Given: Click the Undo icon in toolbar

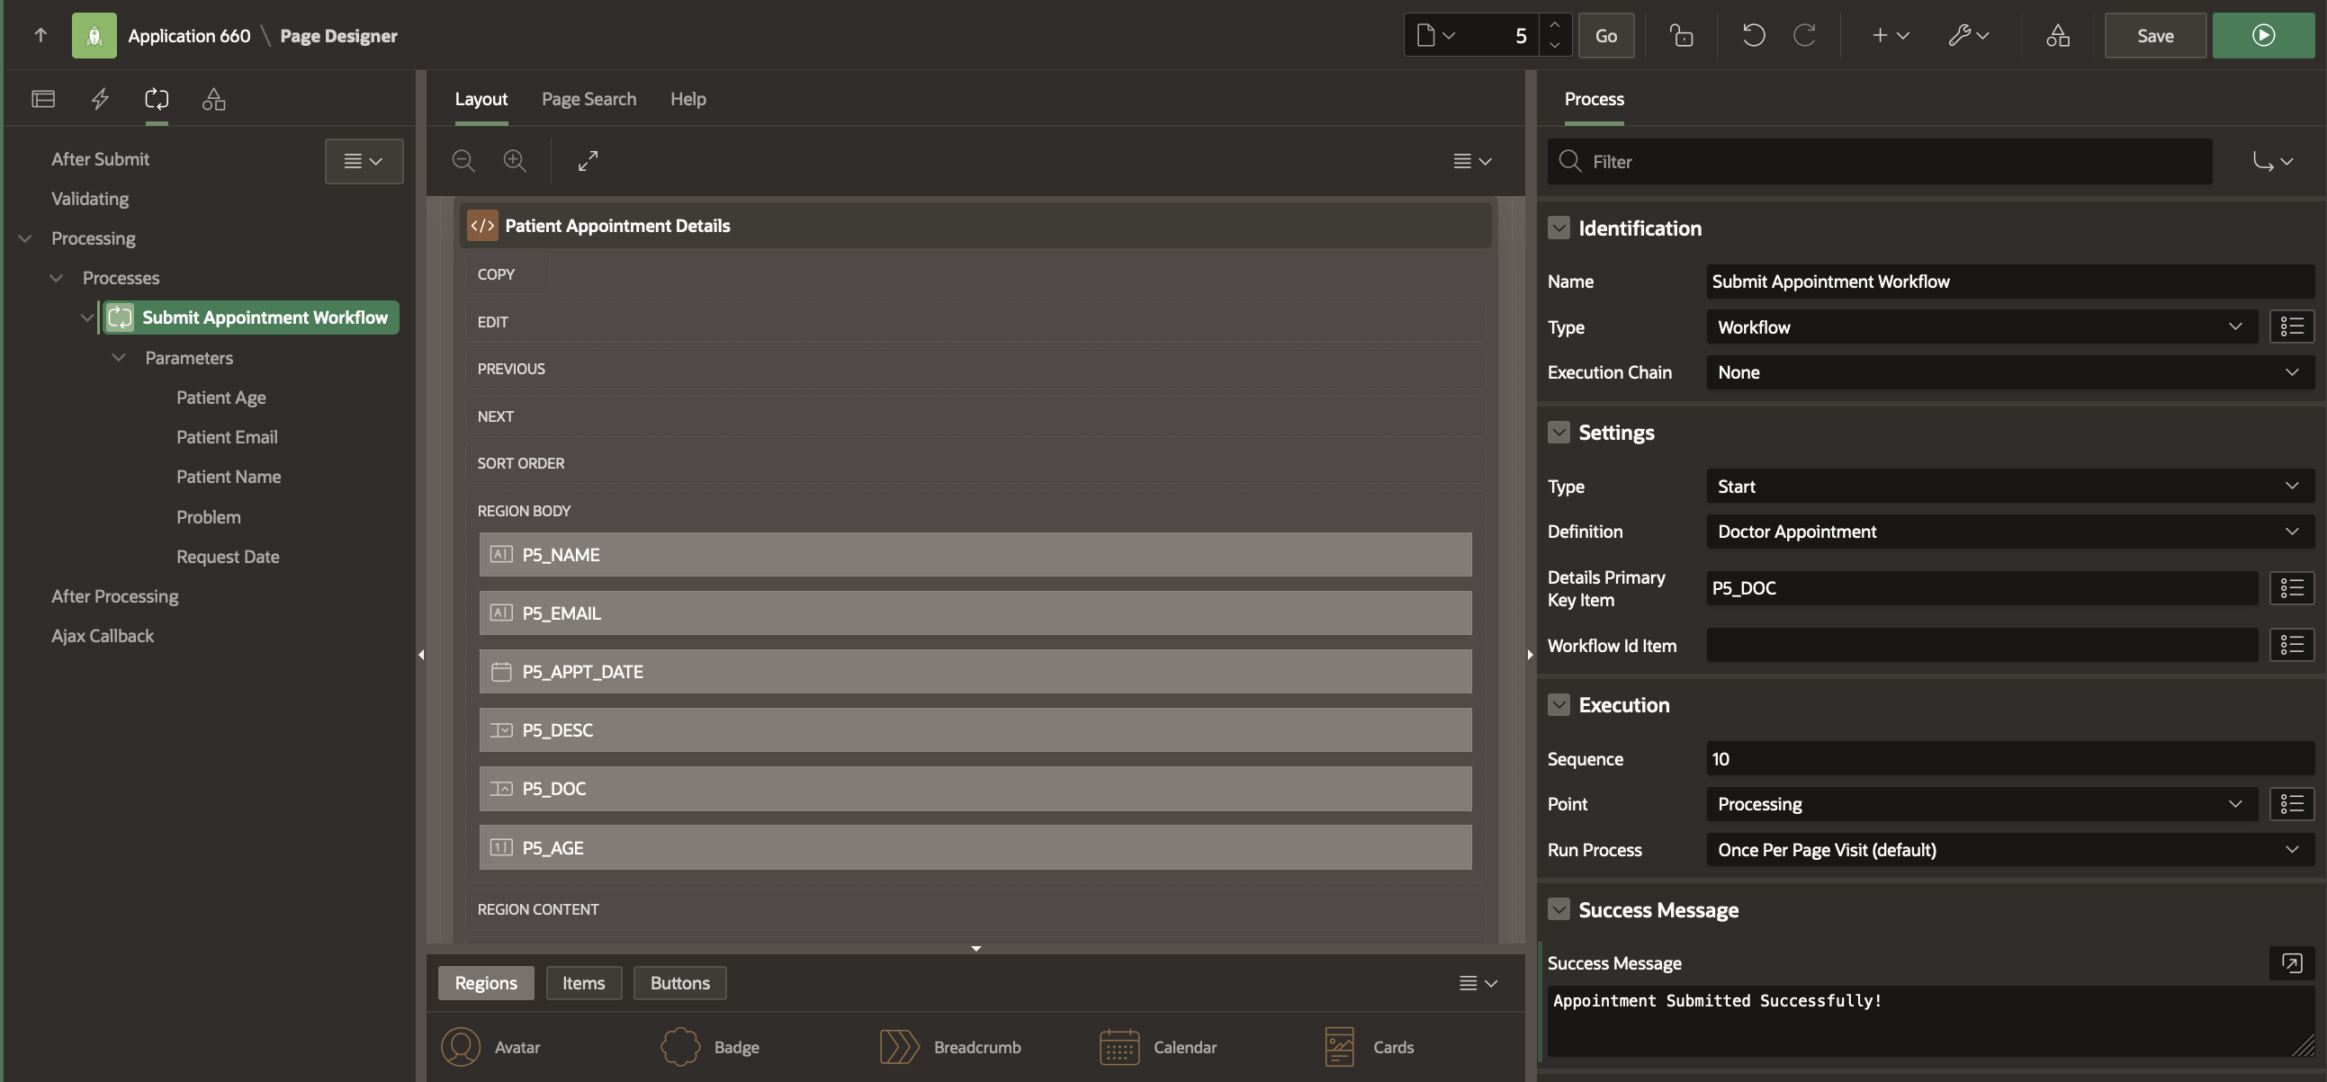Looking at the screenshot, I should 1753,35.
